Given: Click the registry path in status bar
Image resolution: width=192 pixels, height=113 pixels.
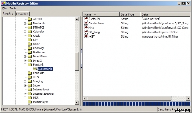Looking at the screenshot, I should pos(42,109).
